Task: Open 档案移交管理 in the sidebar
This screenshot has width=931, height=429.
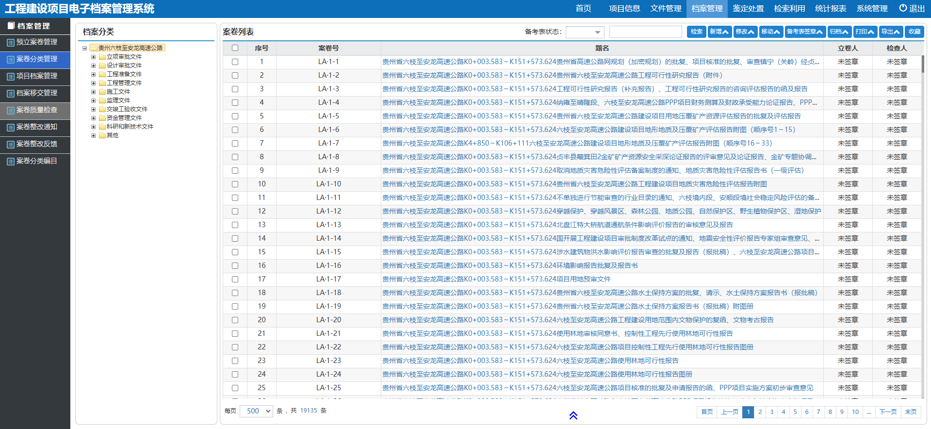Action: point(35,93)
